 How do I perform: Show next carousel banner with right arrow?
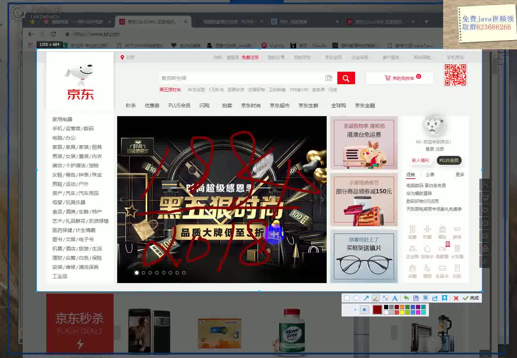coord(322,200)
